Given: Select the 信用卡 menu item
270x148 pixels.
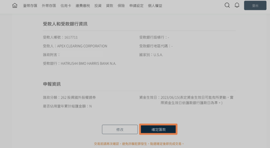Looking at the screenshot, I should [66, 6].
